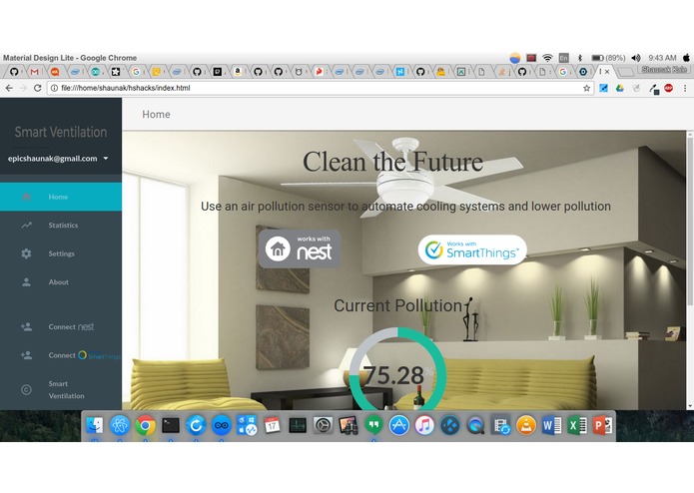This screenshot has height=493, width=694.
Task: Click the Wi-Fi icon in the menu bar
Action: click(x=547, y=58)
